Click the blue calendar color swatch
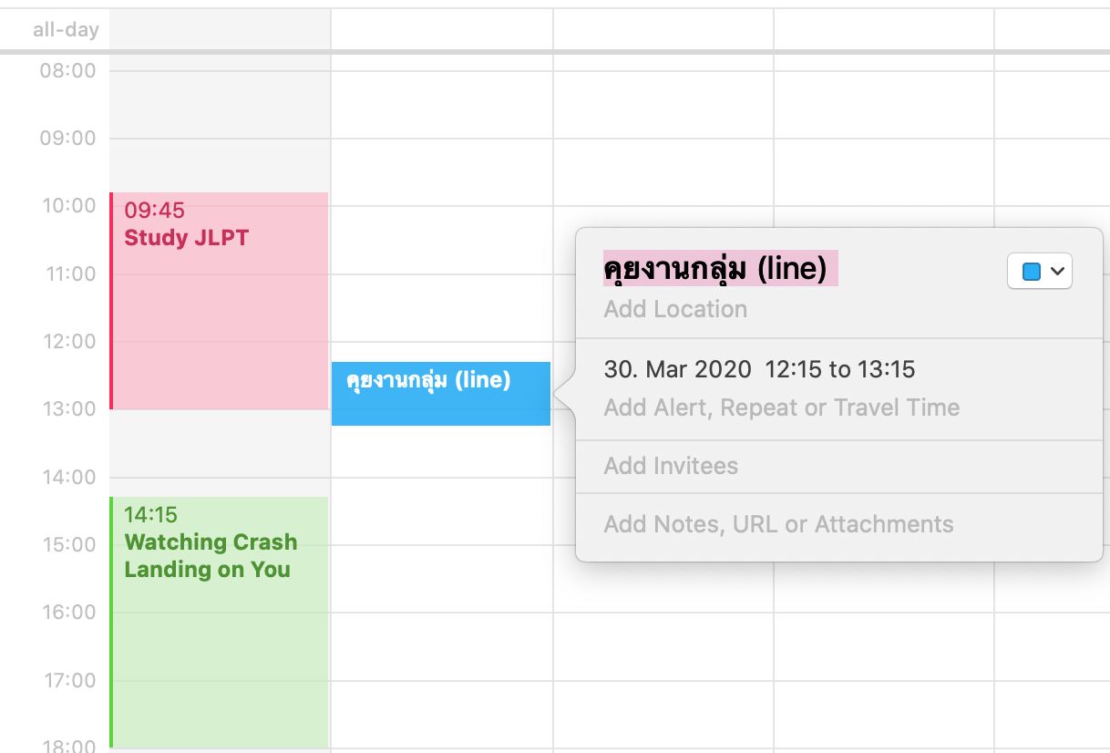The image size is (1110, 753). pyautogui.click(x=1032, y=272)
